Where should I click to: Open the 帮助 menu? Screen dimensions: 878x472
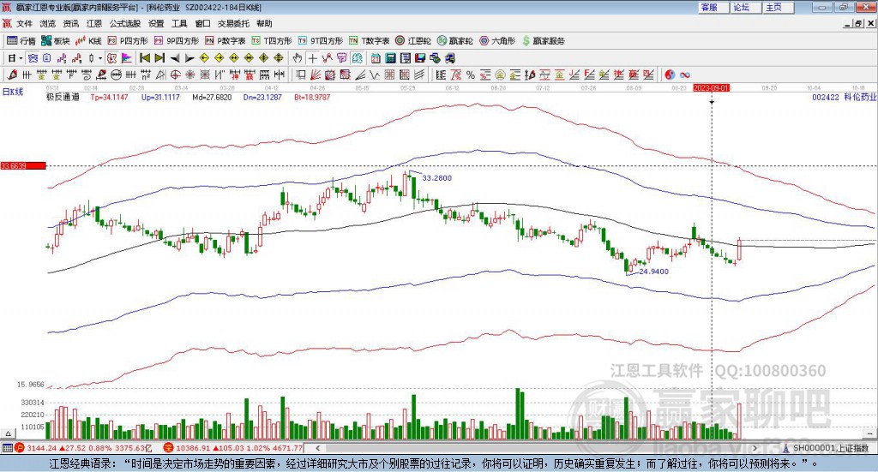click(x=264, y=23)
